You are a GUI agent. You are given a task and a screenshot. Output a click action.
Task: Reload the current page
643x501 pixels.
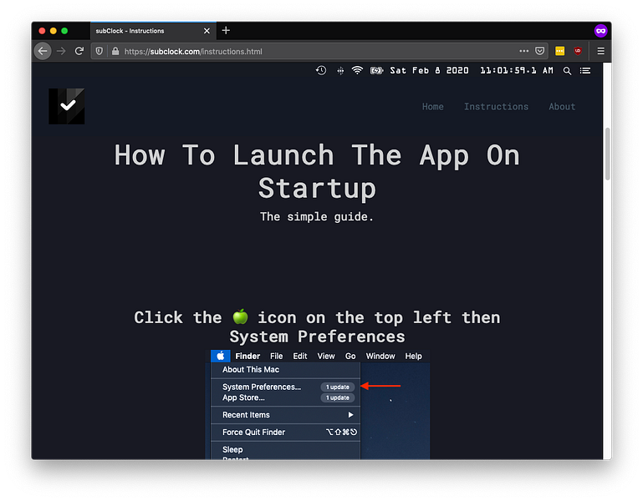click(79, 51)
